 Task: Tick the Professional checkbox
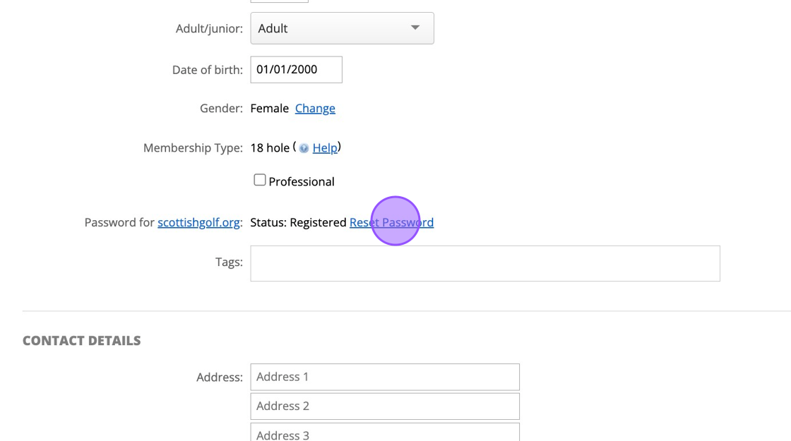click(260, 180)
